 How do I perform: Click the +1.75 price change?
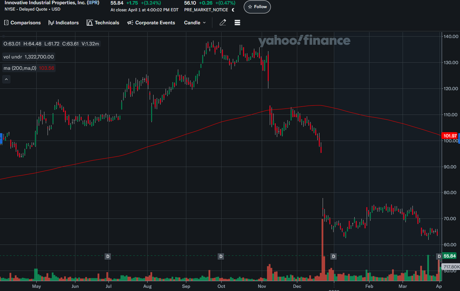(132, 3)
